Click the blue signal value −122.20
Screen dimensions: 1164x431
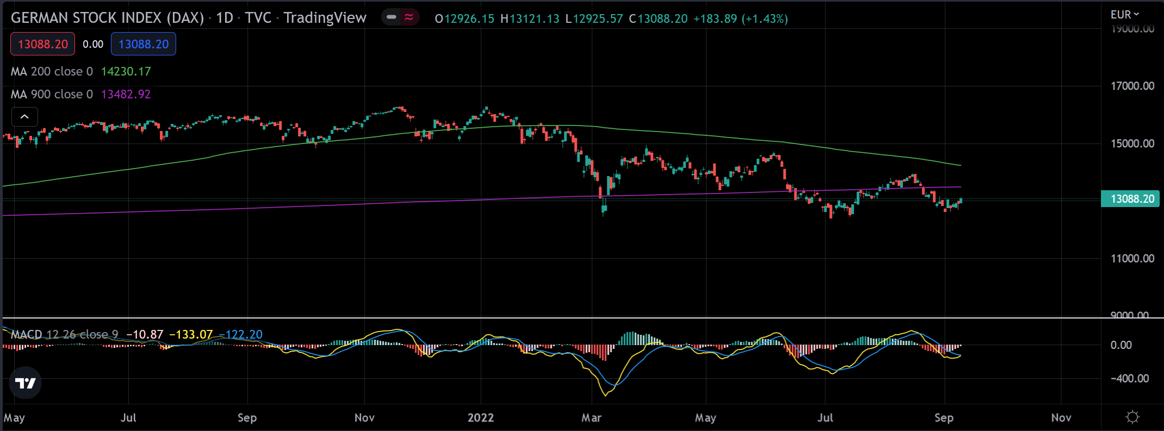pyautogui.click(x=240, y=334)
